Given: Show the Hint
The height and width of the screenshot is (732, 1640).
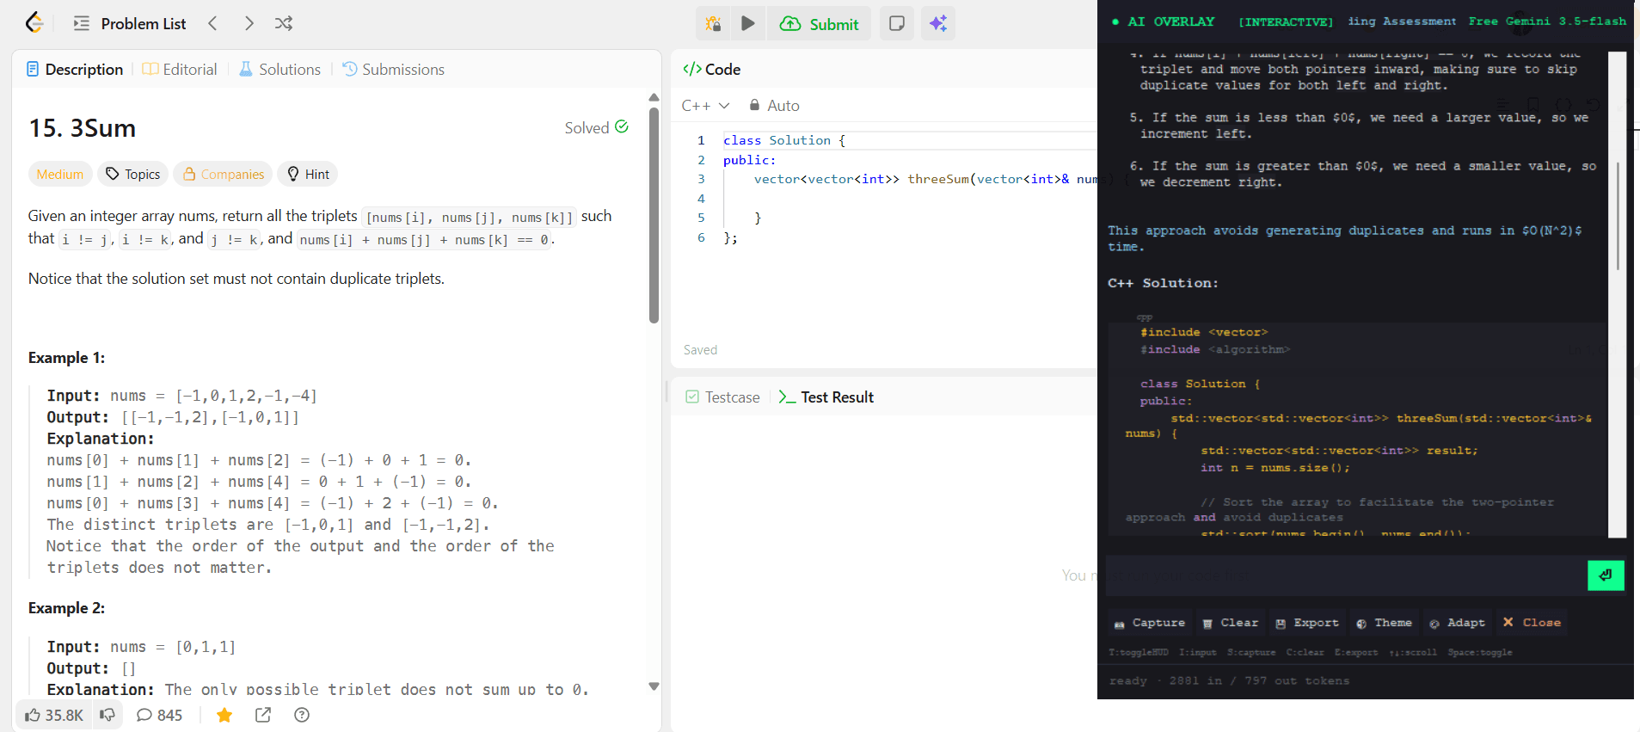Looking at the screenshot, I should pyautogui.click(x=308, y=174).
